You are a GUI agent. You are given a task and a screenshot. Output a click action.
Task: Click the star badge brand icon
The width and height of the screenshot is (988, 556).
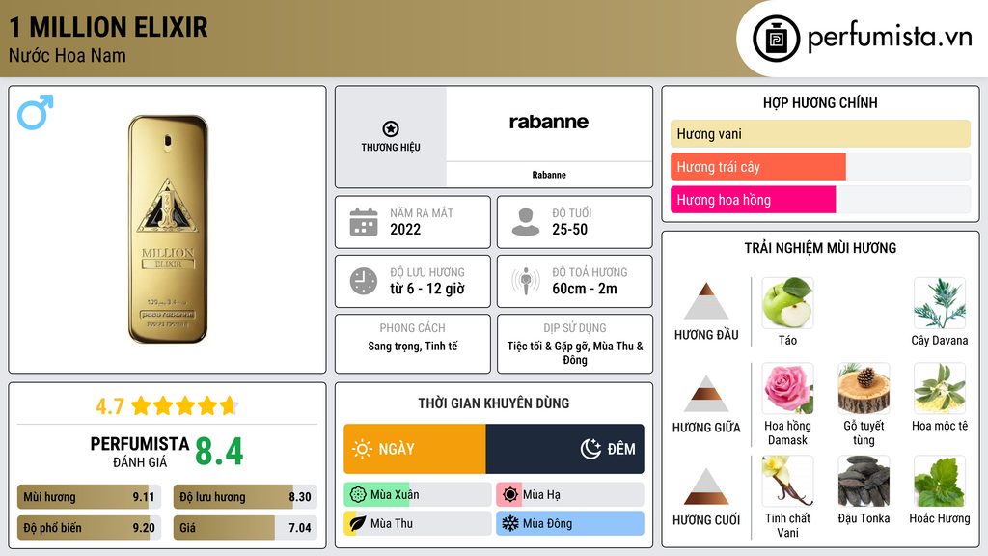pyautogui.click(x=390, y=128)
